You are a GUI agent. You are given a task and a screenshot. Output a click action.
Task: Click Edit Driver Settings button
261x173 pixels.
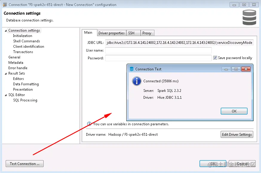[237, 135]
